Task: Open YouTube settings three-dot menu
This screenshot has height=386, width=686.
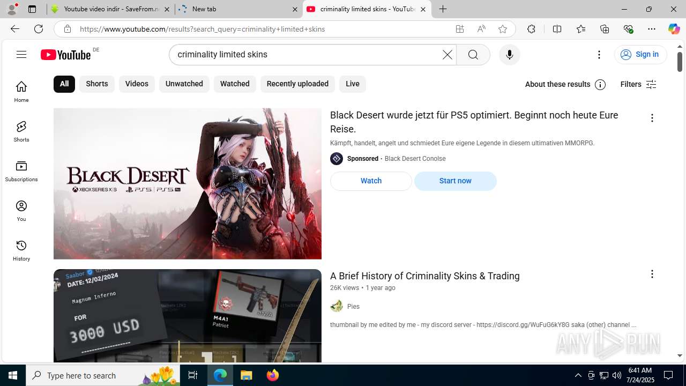Action: point(599,55)
